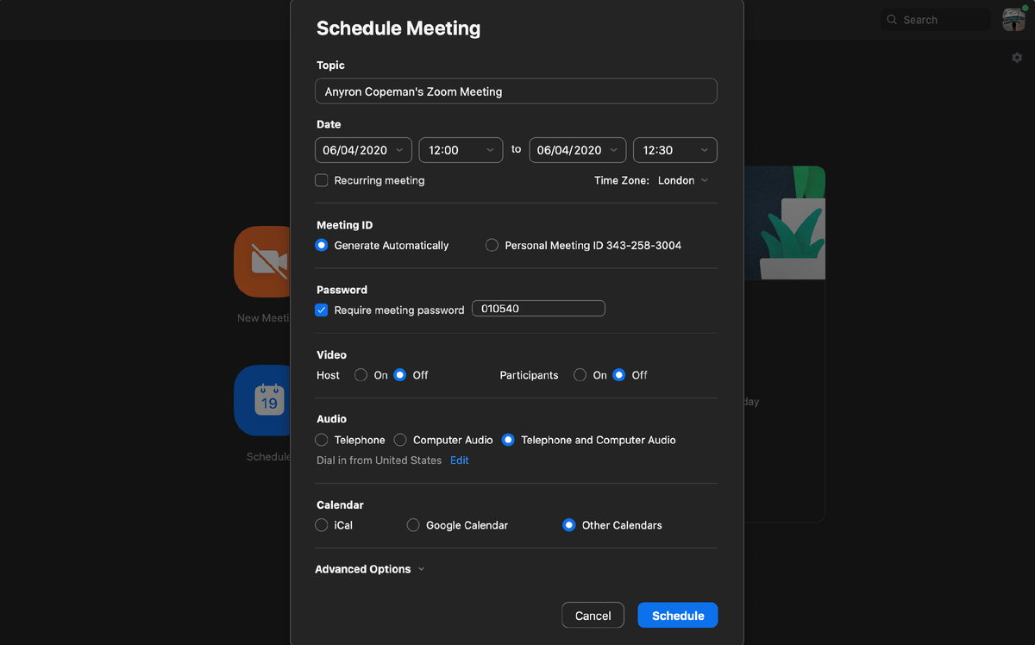This screenshot has width=1035, height=645.
Task: Click the blue Schedule button
Action: tap(678, 616)
